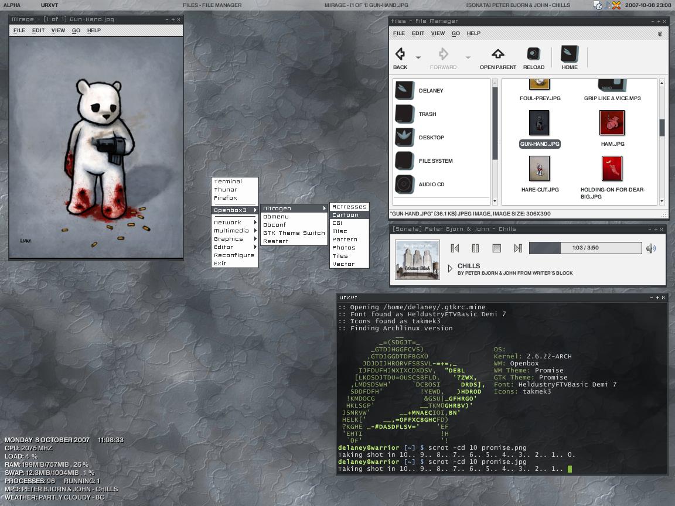Click the clock tray icon
The height and width of the screenshot is (506, 675).
[598, 5]
